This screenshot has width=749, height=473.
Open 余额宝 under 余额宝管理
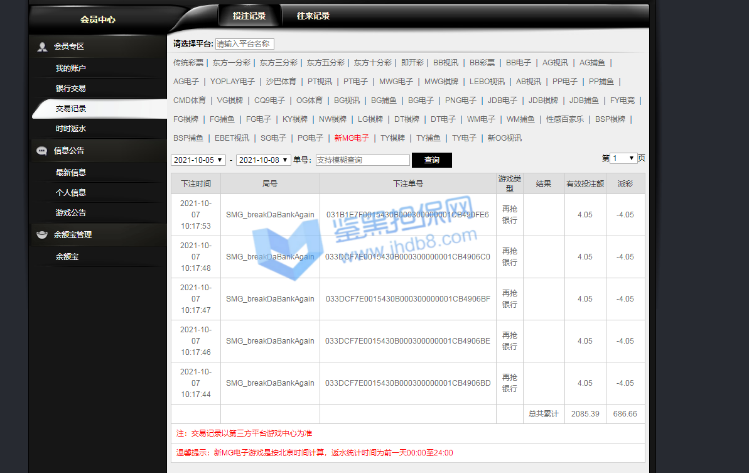pyautogui.click(x=67, y=257)
